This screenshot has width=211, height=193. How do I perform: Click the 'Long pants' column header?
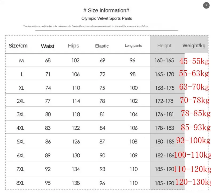coord(133,46)
